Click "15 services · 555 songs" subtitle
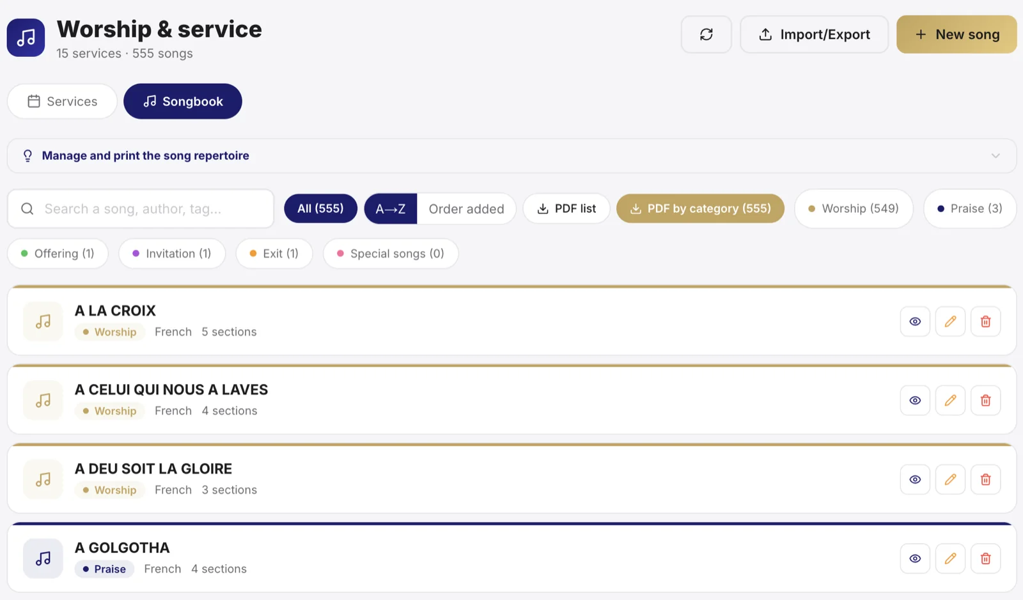This screenshot has width=1023, height=600. coord(125,54)
